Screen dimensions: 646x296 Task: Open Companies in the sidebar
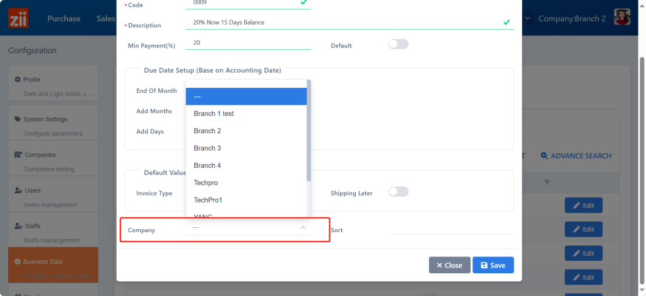click(x=39, y=155)
